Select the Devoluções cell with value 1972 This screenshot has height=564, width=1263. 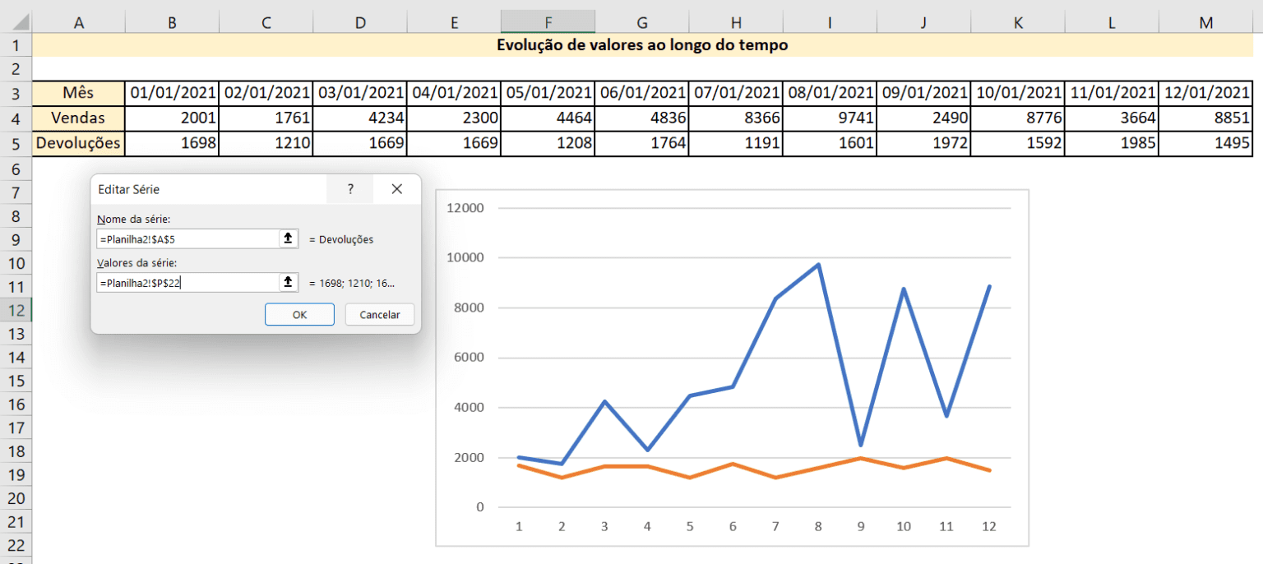pos(923,143)
